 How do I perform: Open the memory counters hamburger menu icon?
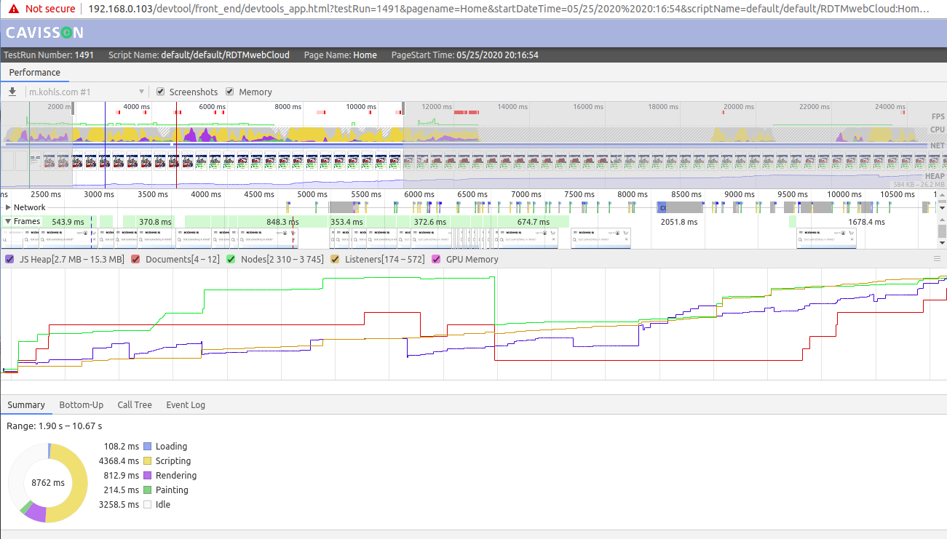coord(937,259)
